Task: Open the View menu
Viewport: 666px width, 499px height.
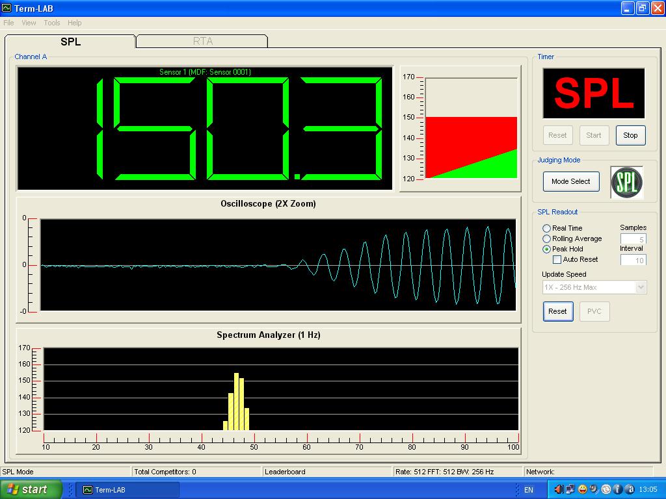Action: click(29, 23)
